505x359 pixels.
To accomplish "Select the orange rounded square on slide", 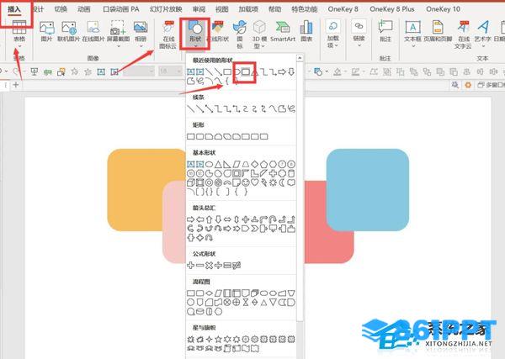I will pyautogui.click(x=146, y=190).
